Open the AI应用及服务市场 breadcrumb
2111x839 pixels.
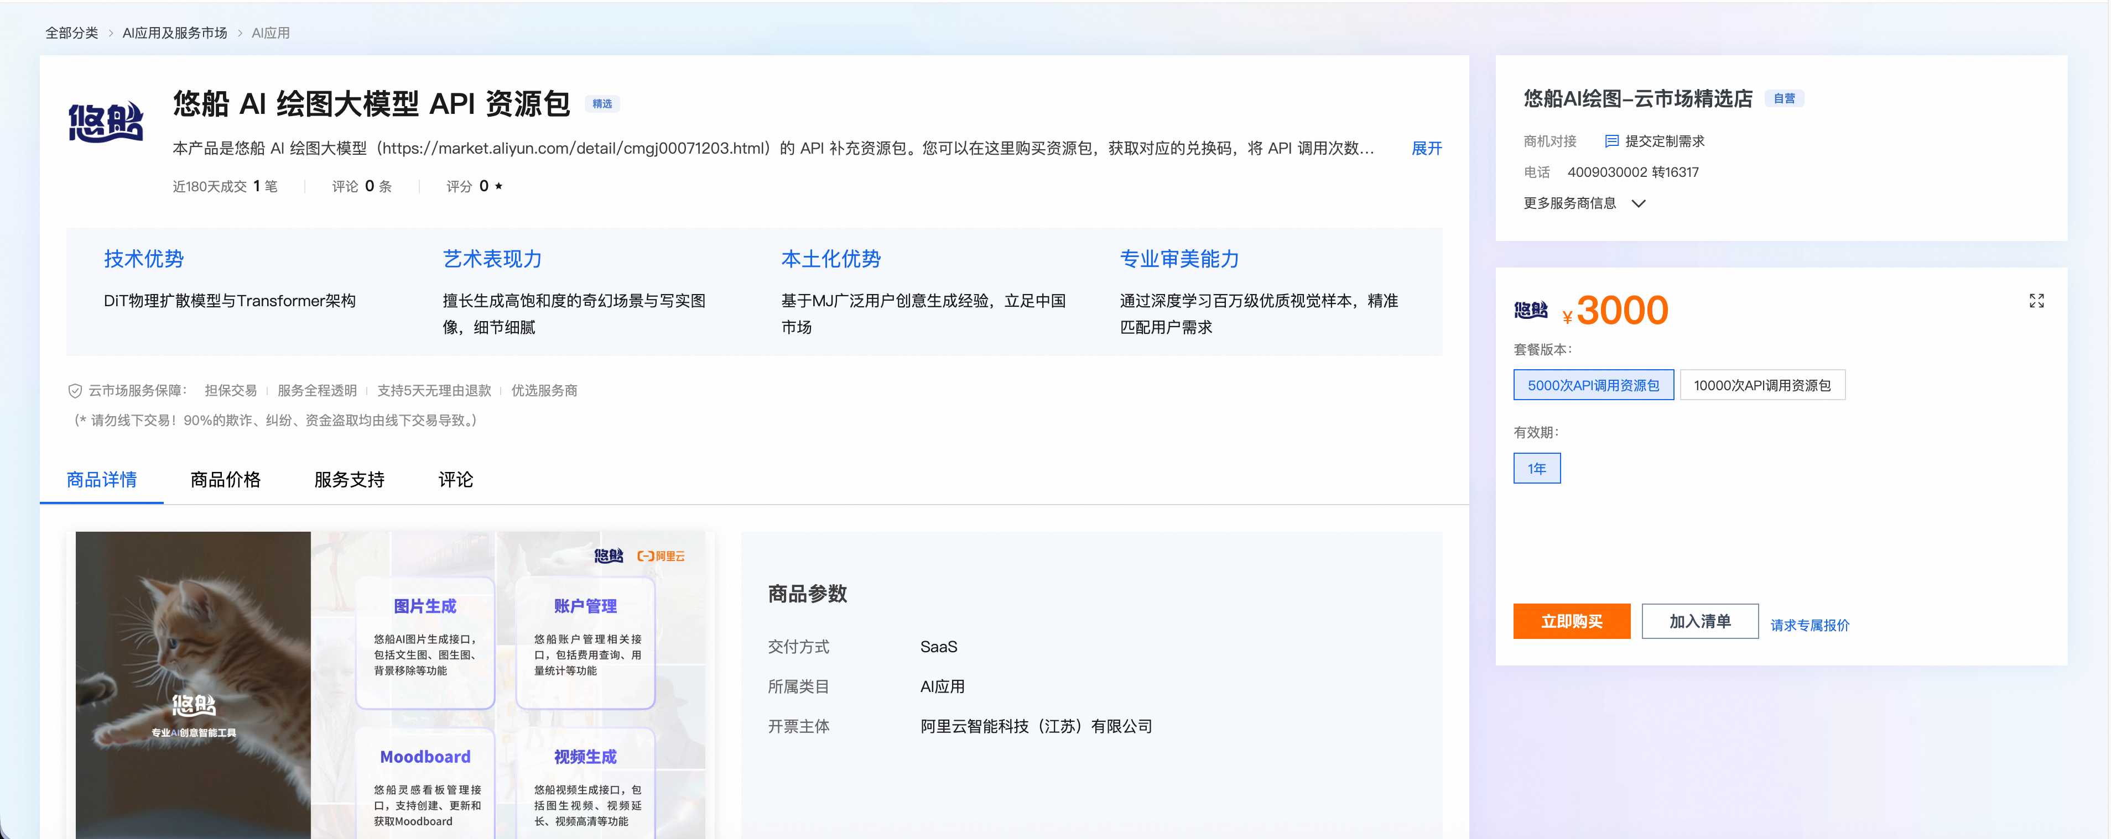pos(175,33)
